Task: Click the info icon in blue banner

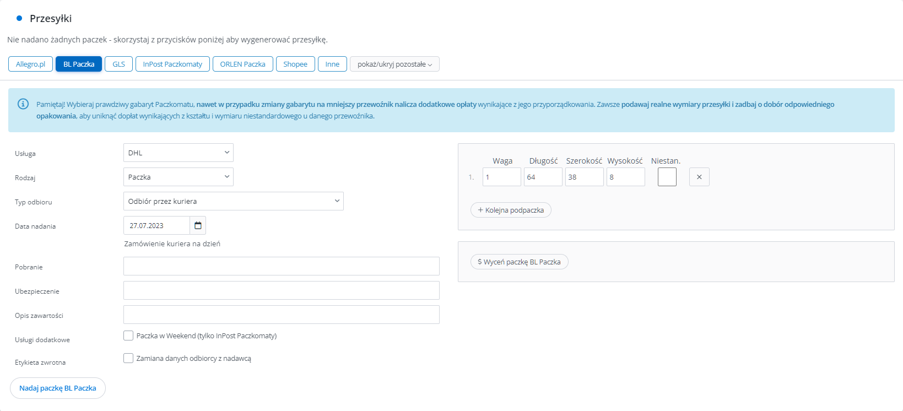Action: point(23,104)
